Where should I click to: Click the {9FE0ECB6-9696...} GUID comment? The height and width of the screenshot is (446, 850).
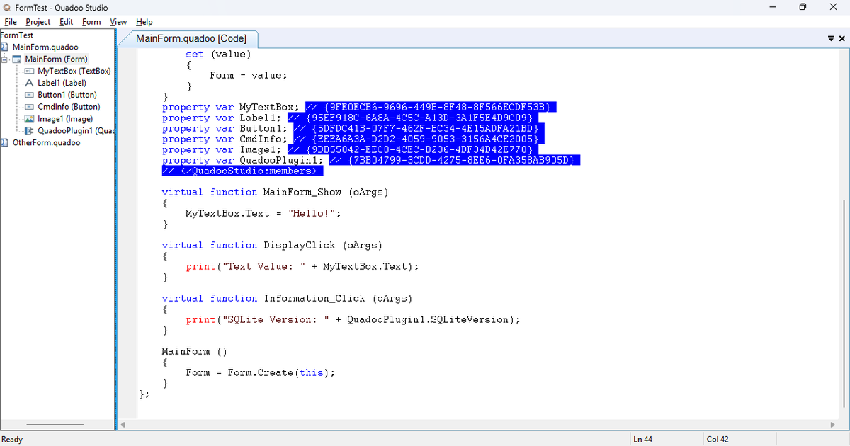431,107
